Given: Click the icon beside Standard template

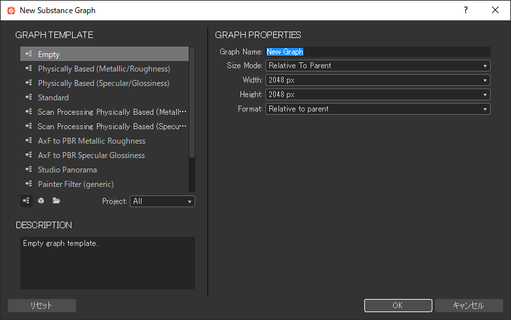Looking at the screenshot, I should click(x=29, y=97).
